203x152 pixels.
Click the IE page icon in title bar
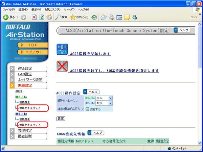click(x=3, y=4)
